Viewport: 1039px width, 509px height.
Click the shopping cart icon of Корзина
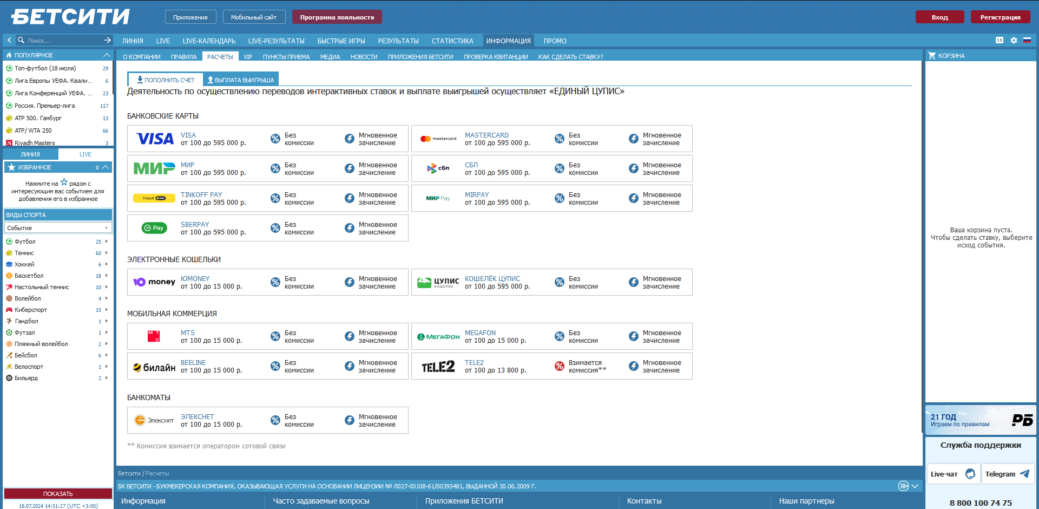point(932,55)
